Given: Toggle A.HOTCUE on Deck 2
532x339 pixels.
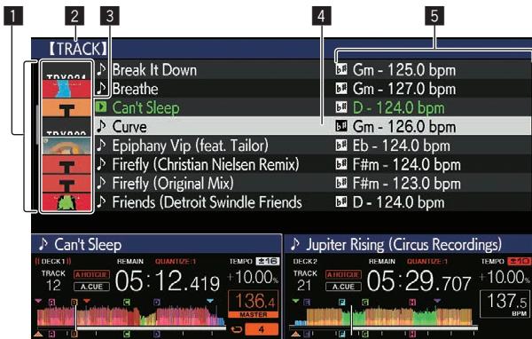Looking at the screenshot, I should click(343, 274).
